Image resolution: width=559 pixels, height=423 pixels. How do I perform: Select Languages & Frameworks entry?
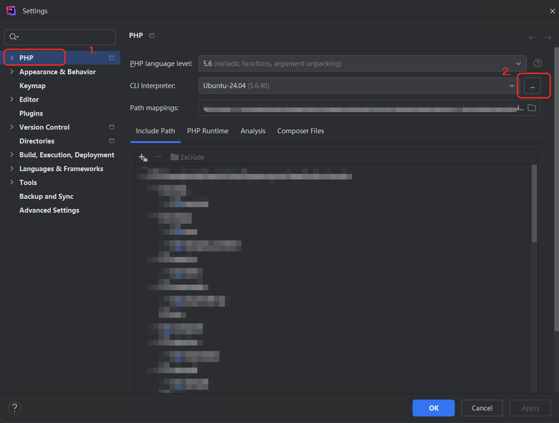pos(61,169)
